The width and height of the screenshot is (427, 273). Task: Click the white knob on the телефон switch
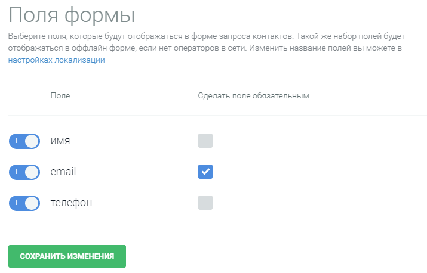pos(32,203)
